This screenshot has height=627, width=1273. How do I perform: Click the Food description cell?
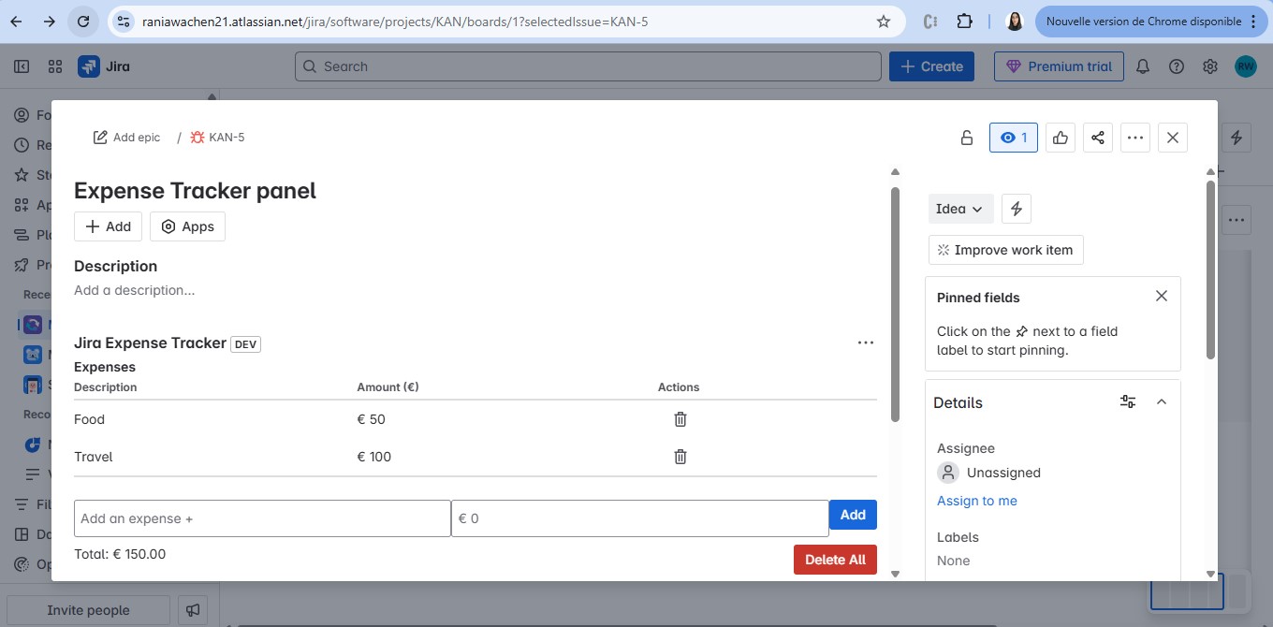click(90, 419)
